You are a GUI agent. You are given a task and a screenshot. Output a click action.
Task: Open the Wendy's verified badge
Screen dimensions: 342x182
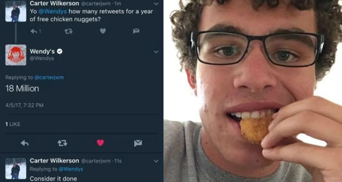tap(60, 51)
